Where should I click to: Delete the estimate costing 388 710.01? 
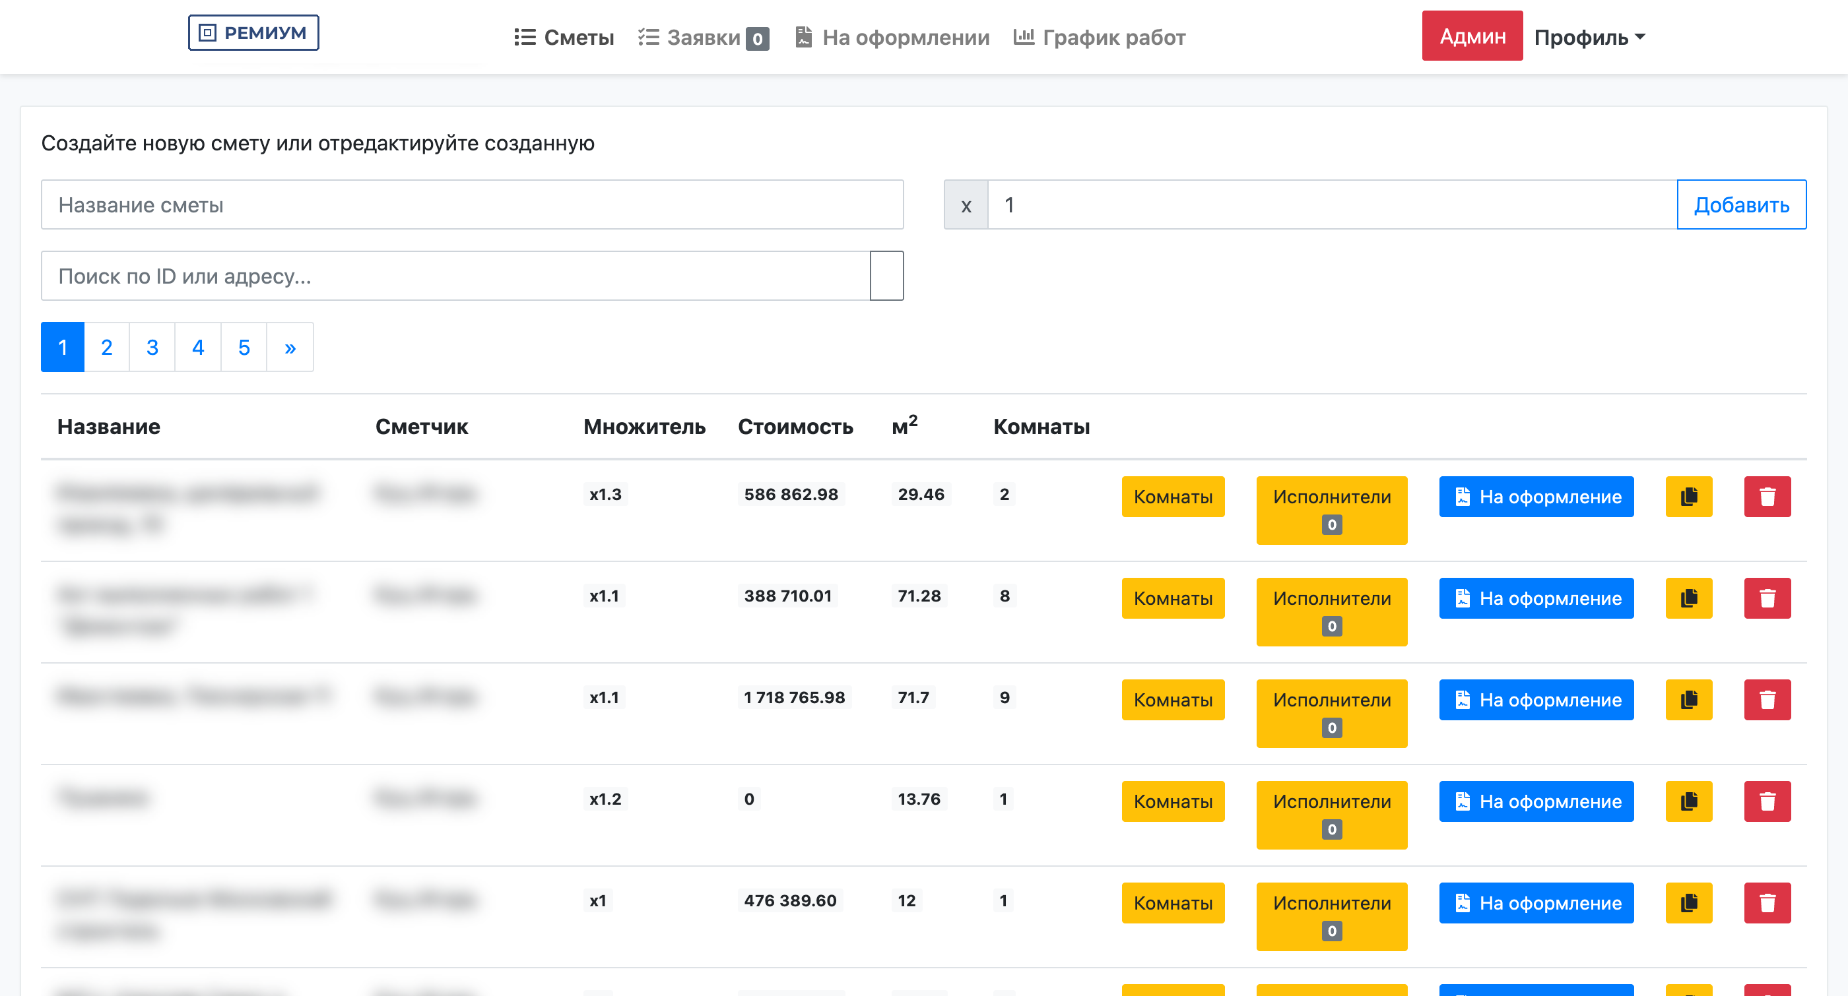click(1767, 598)
